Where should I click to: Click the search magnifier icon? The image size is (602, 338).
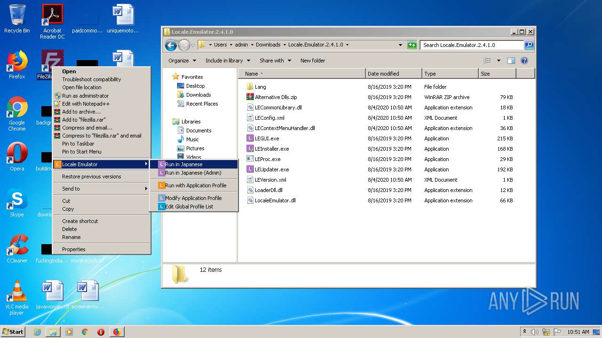(529, 45)
